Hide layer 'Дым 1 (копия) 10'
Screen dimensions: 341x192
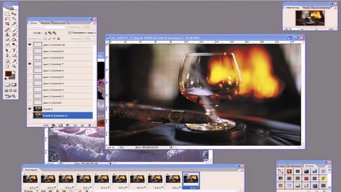[x=30, y=45]
